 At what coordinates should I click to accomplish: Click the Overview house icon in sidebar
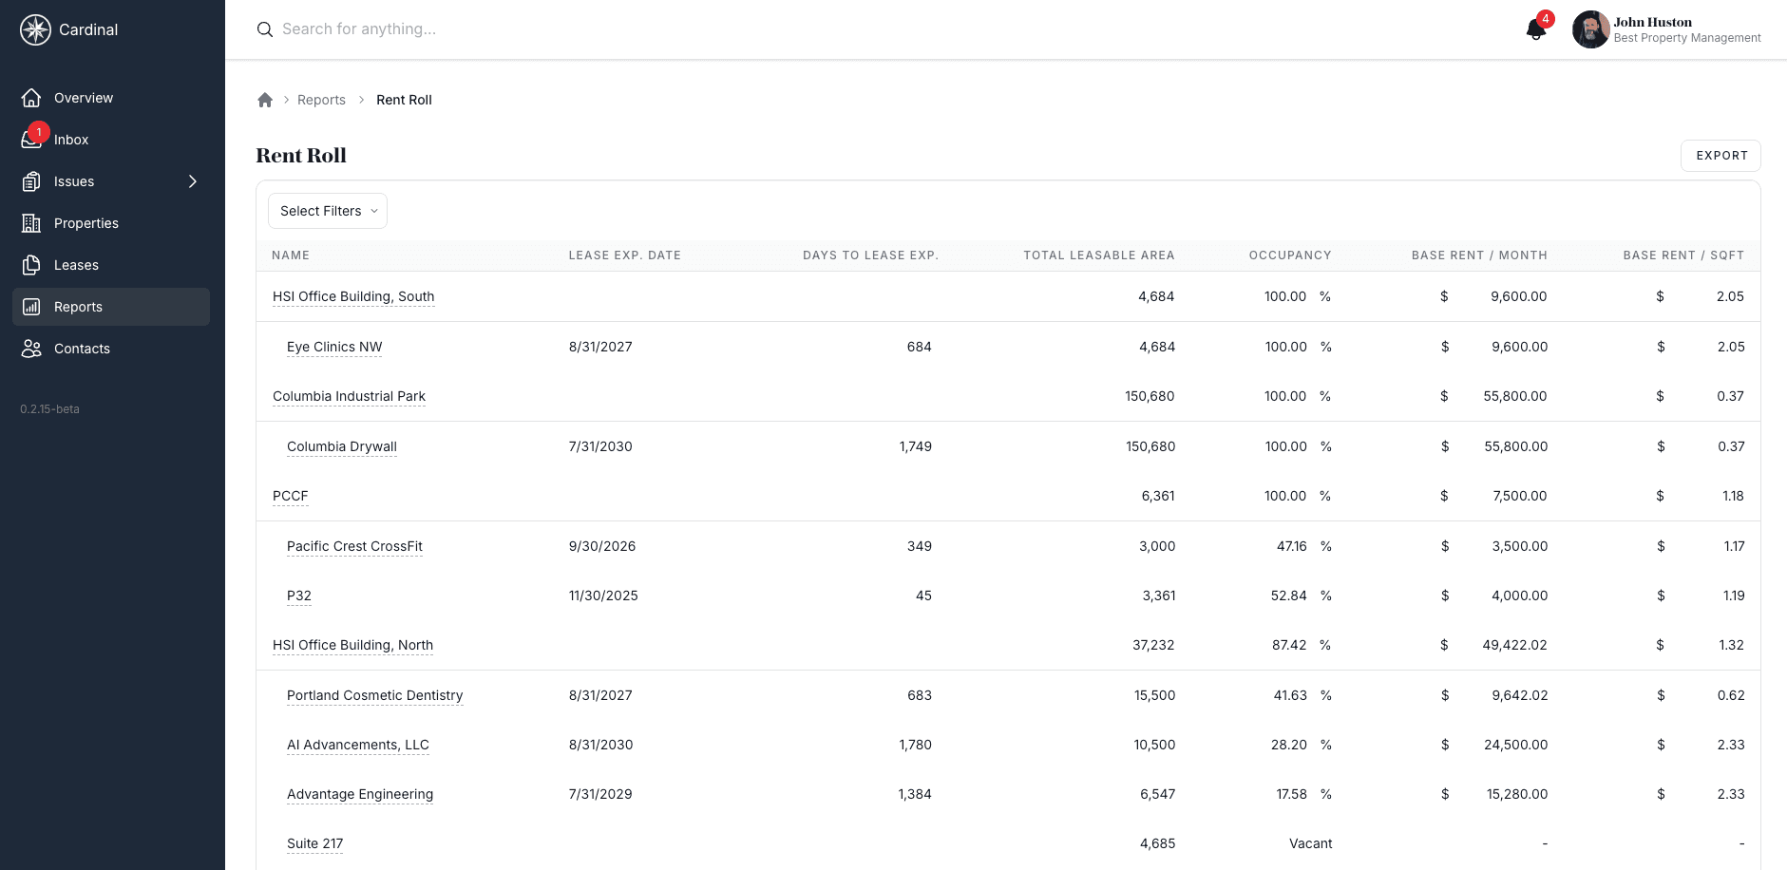coord(31,98)
